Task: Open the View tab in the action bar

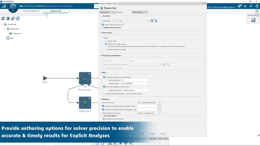Action: point(160,138)
